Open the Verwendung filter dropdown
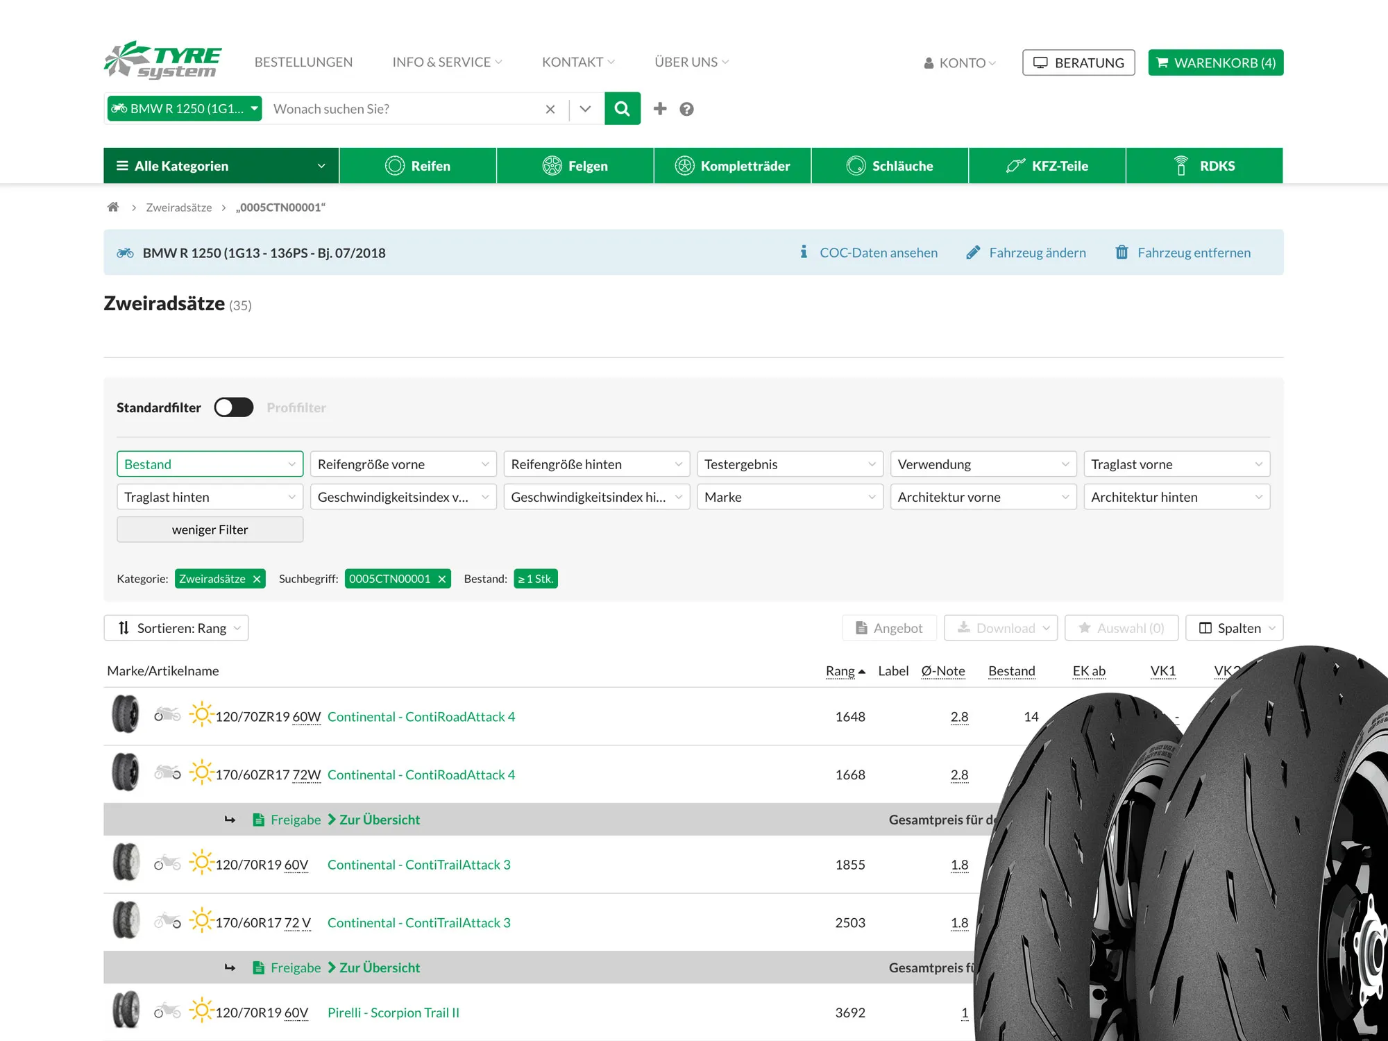The height and width of the screenshot is (1041, 1388). click(983, 464)
